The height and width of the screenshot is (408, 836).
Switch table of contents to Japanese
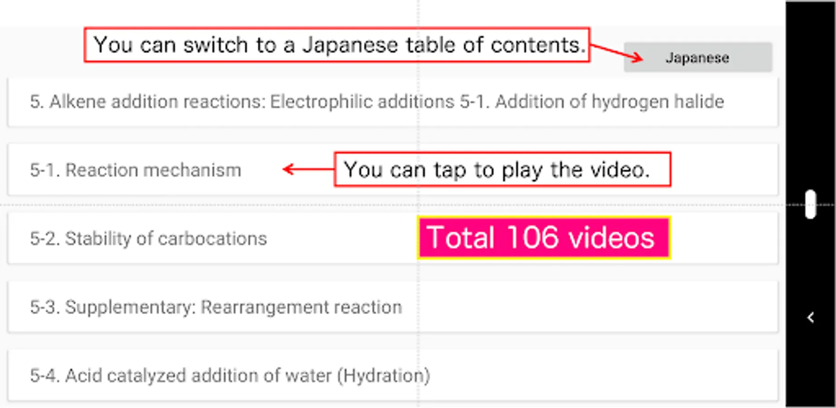[697, 58]
